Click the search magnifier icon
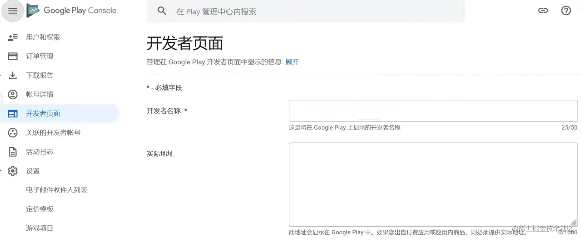The width and height of the screenshot is (581, 240). point(162,11)
